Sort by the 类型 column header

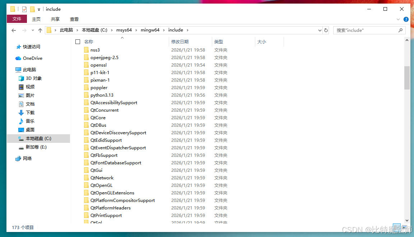(x=219, y=42)
